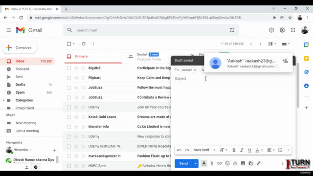Toggle italic formatting in compose
Screen dimensions: 313x176
[x=242, y=150]
